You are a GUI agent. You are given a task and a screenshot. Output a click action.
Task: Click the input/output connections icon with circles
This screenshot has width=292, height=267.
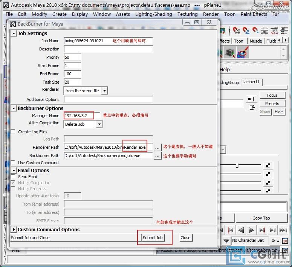pyautogui.click(x=275, y=31)
